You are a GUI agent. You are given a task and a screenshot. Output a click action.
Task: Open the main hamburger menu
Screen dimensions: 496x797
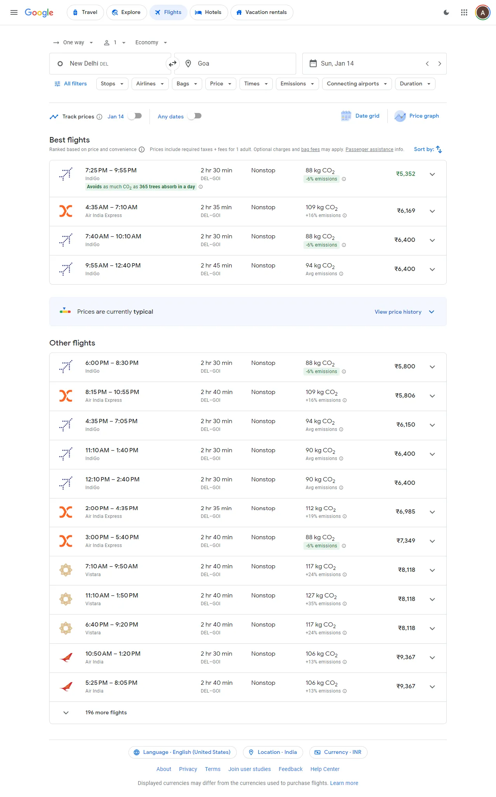[x=14, y=12]
